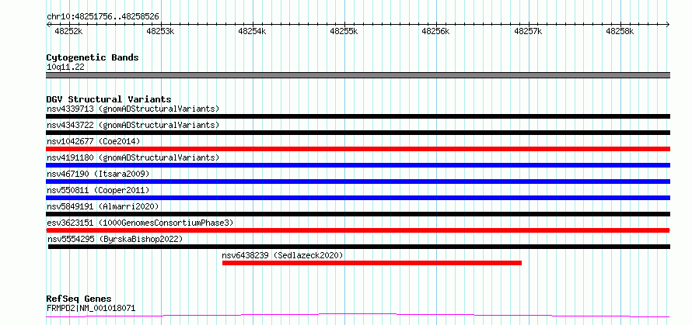Select the blue bar under nsv550811

358,198
